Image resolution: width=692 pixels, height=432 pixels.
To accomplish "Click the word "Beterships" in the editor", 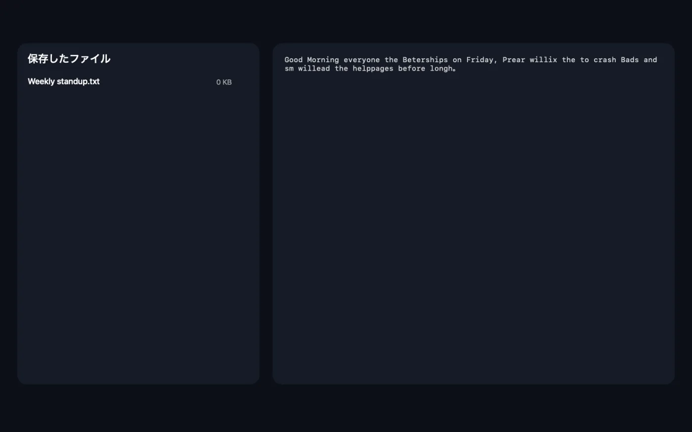I will [x=425, y=60].
